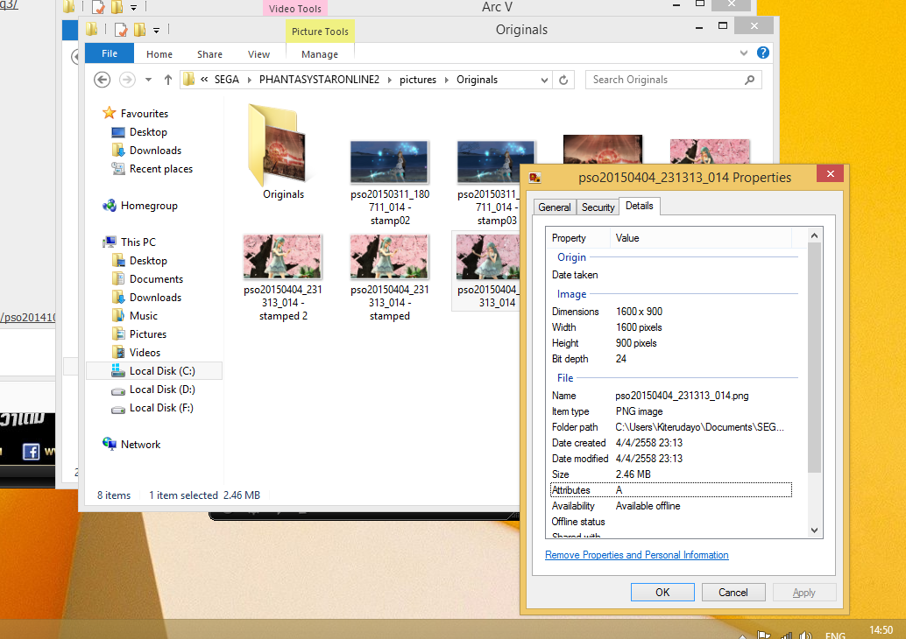Click Video Tools tab in Arc V window
Image resolution: width=906 pixels, height=639 pixels.
coord(294,8)
